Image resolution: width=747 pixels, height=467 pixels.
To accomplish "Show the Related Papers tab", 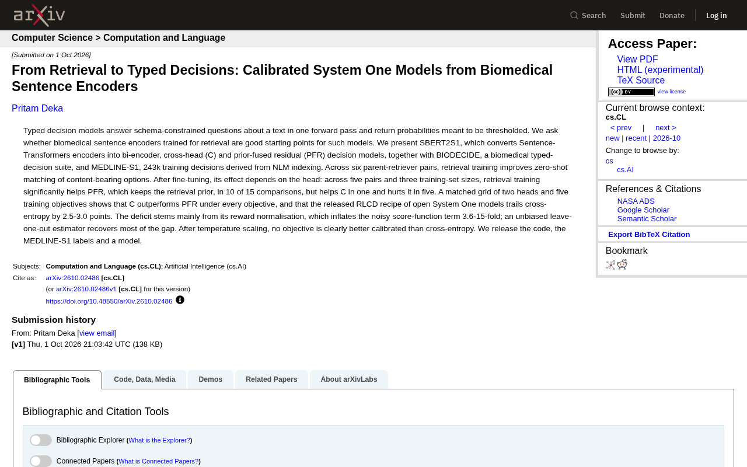I will [x=271, y=379].
